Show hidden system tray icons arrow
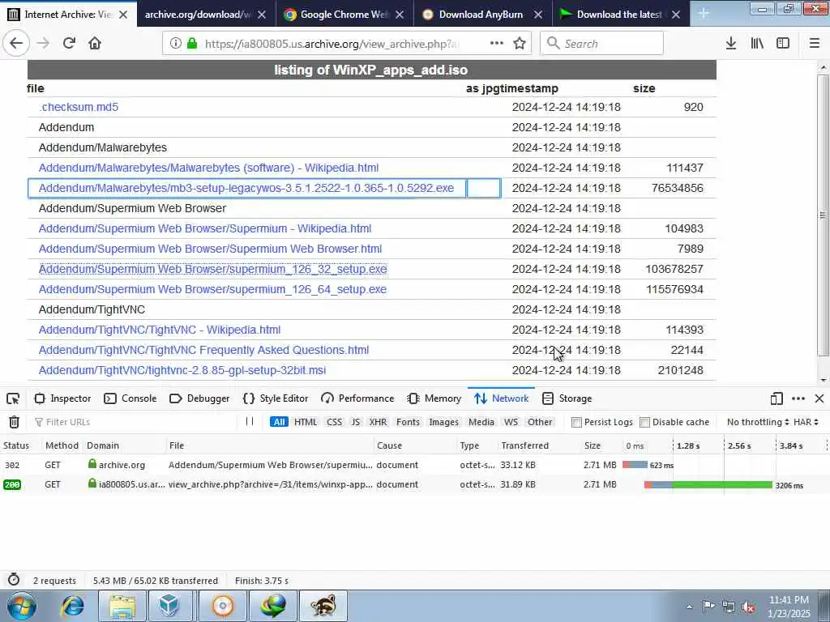The height and width of the screenshot is (622, 830). (x=689, y=607)
